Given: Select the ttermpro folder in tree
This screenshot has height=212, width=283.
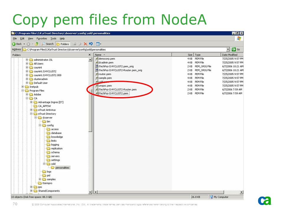Looking at the screenshot, I should (x=45, y=183).
